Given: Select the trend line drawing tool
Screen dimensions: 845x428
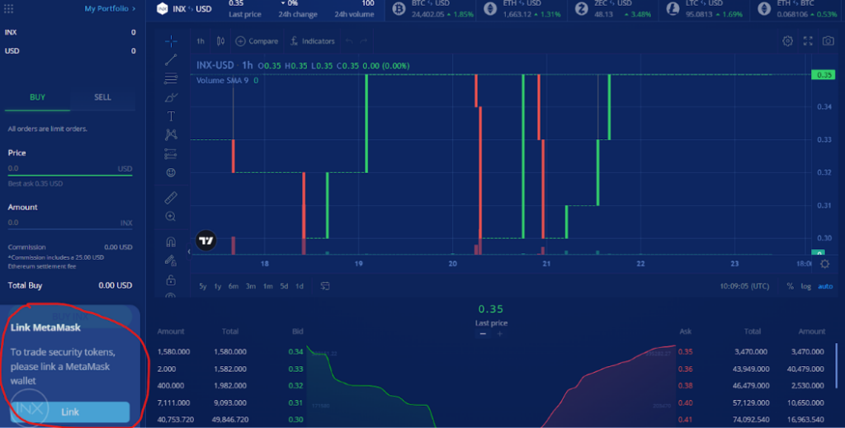Looking at the screenshot, I should (171, 59).
